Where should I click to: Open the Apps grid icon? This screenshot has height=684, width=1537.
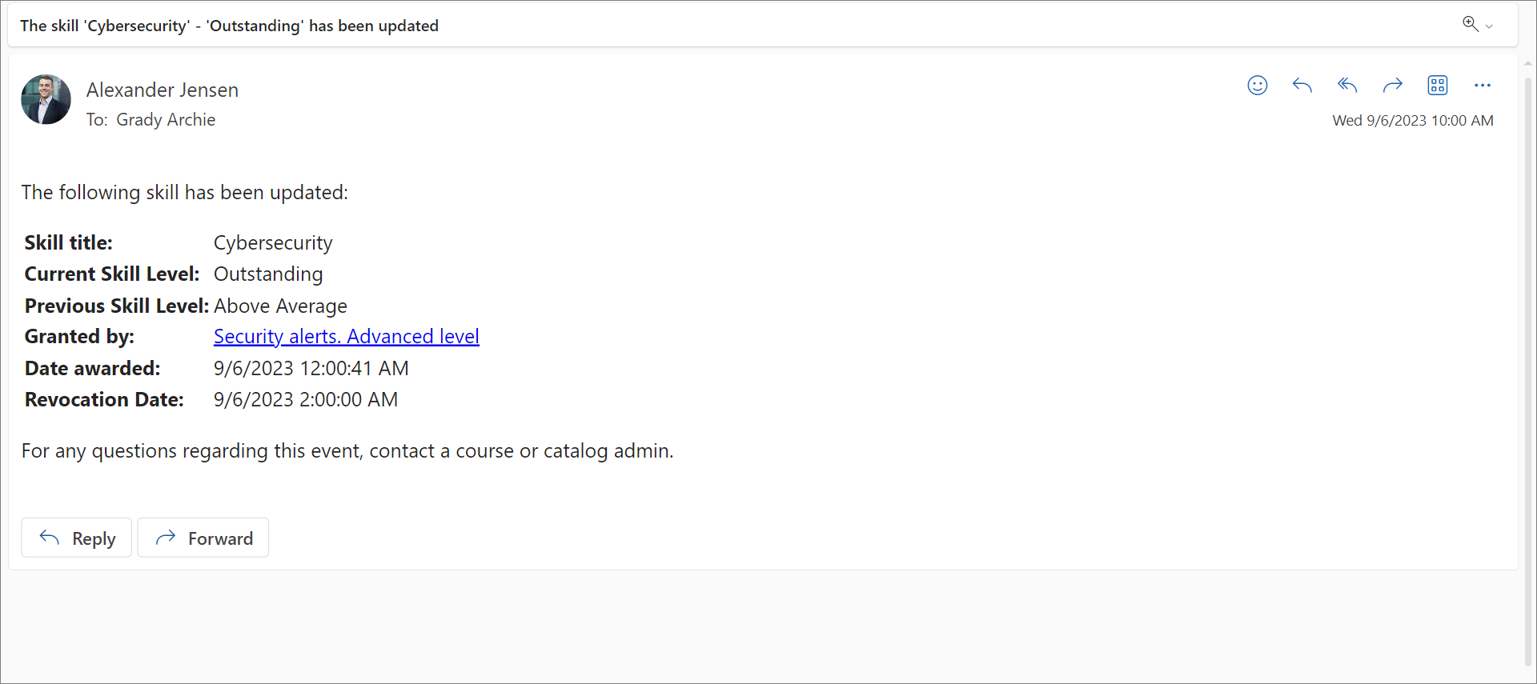tap(1438, 86)
